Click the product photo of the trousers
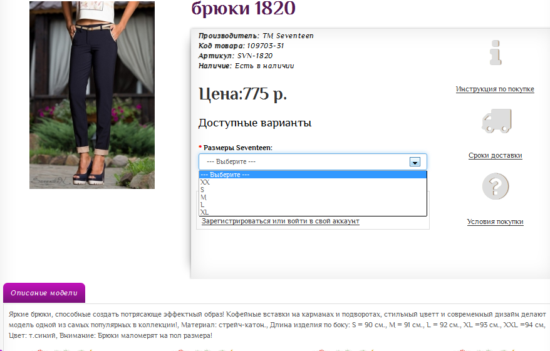 point(92,95)
